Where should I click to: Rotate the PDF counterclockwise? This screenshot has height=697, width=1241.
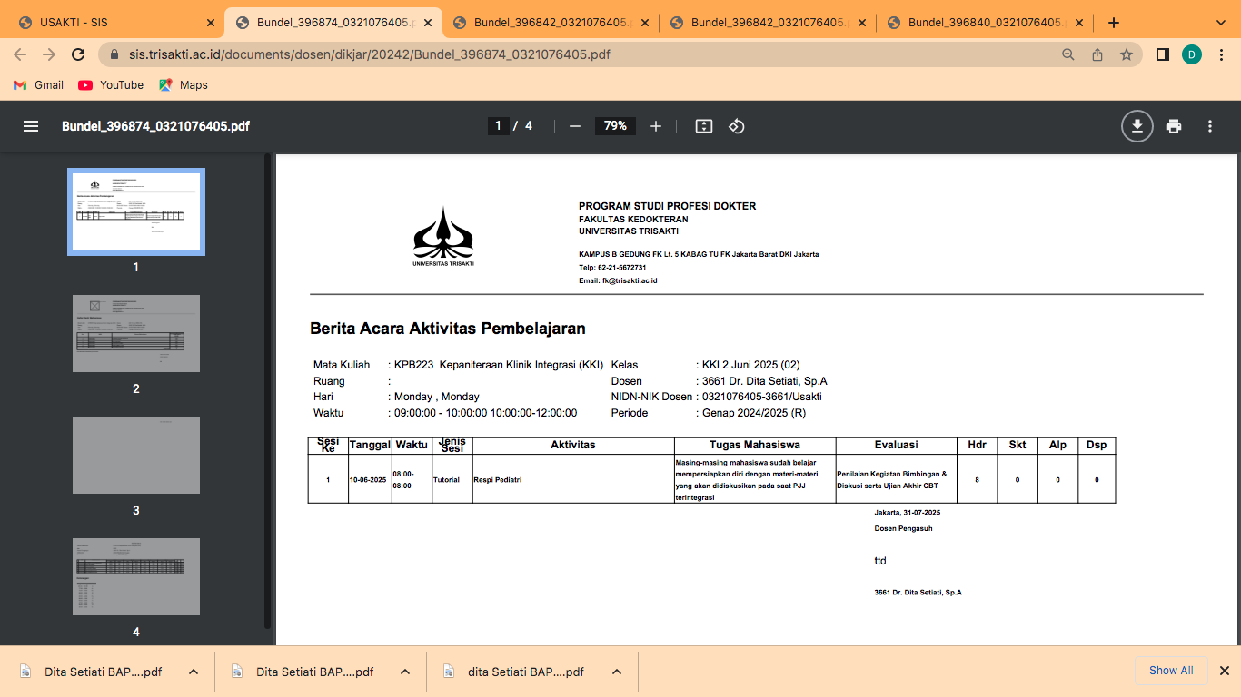click(x=737, y=126)
